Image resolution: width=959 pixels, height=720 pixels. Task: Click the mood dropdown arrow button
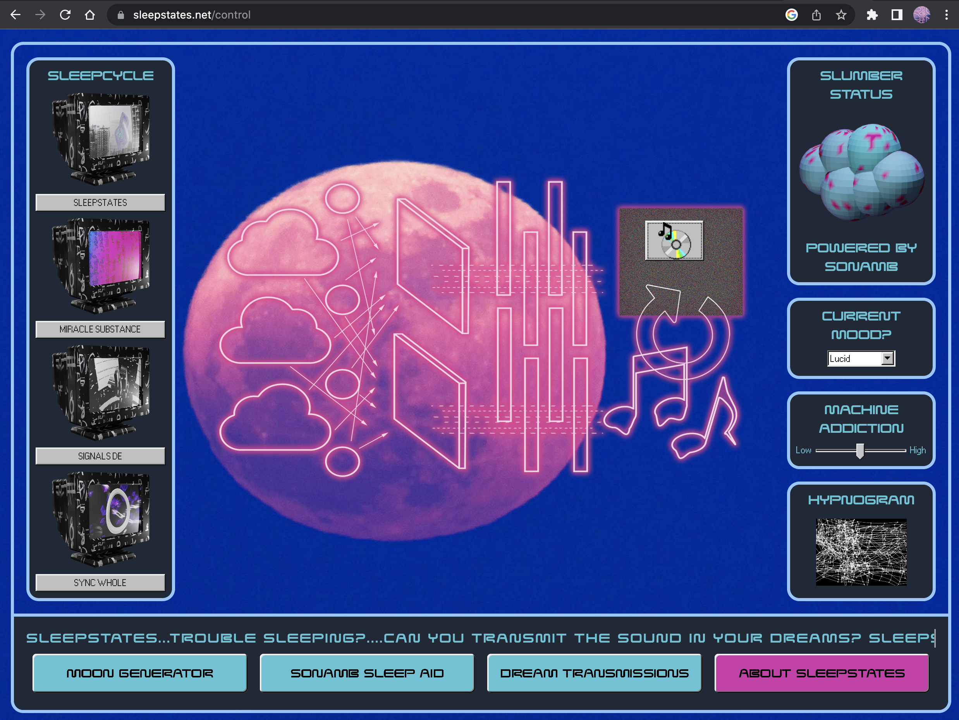tap(887, 358)
